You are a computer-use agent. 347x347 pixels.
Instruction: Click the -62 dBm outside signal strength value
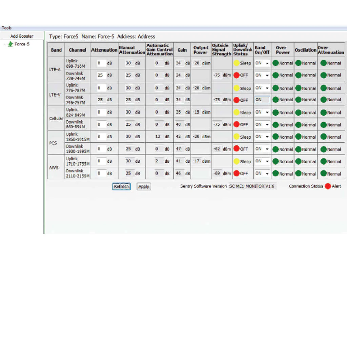pyautogui.click(x=217, y=149)
